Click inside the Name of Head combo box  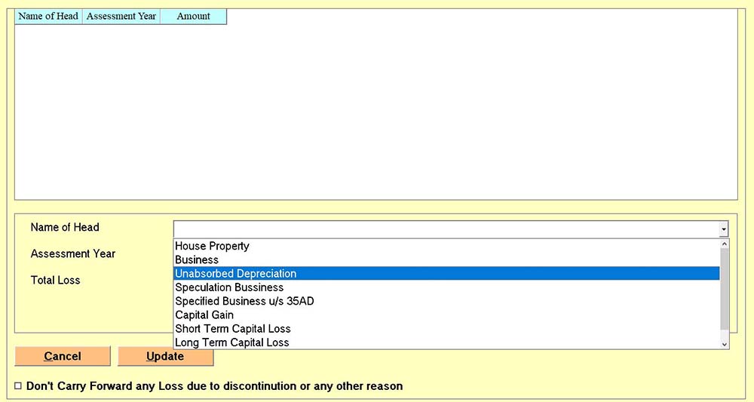click(x=445, y=229)
